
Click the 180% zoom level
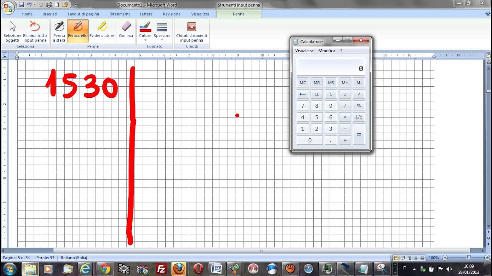(x=434, y=258)
